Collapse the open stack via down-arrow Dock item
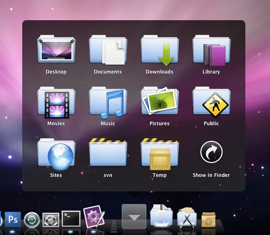This screenshot has width=270, height=235. 134,216
